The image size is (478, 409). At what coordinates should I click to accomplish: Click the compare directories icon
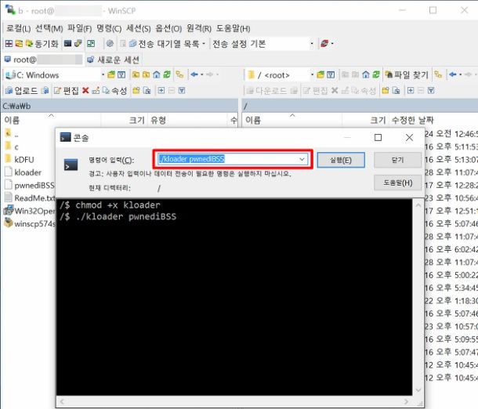[9, 44]
